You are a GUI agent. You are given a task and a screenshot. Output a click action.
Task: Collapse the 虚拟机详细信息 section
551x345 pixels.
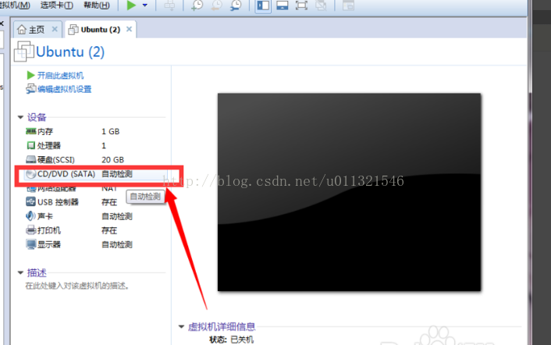(x=181, y=327)
